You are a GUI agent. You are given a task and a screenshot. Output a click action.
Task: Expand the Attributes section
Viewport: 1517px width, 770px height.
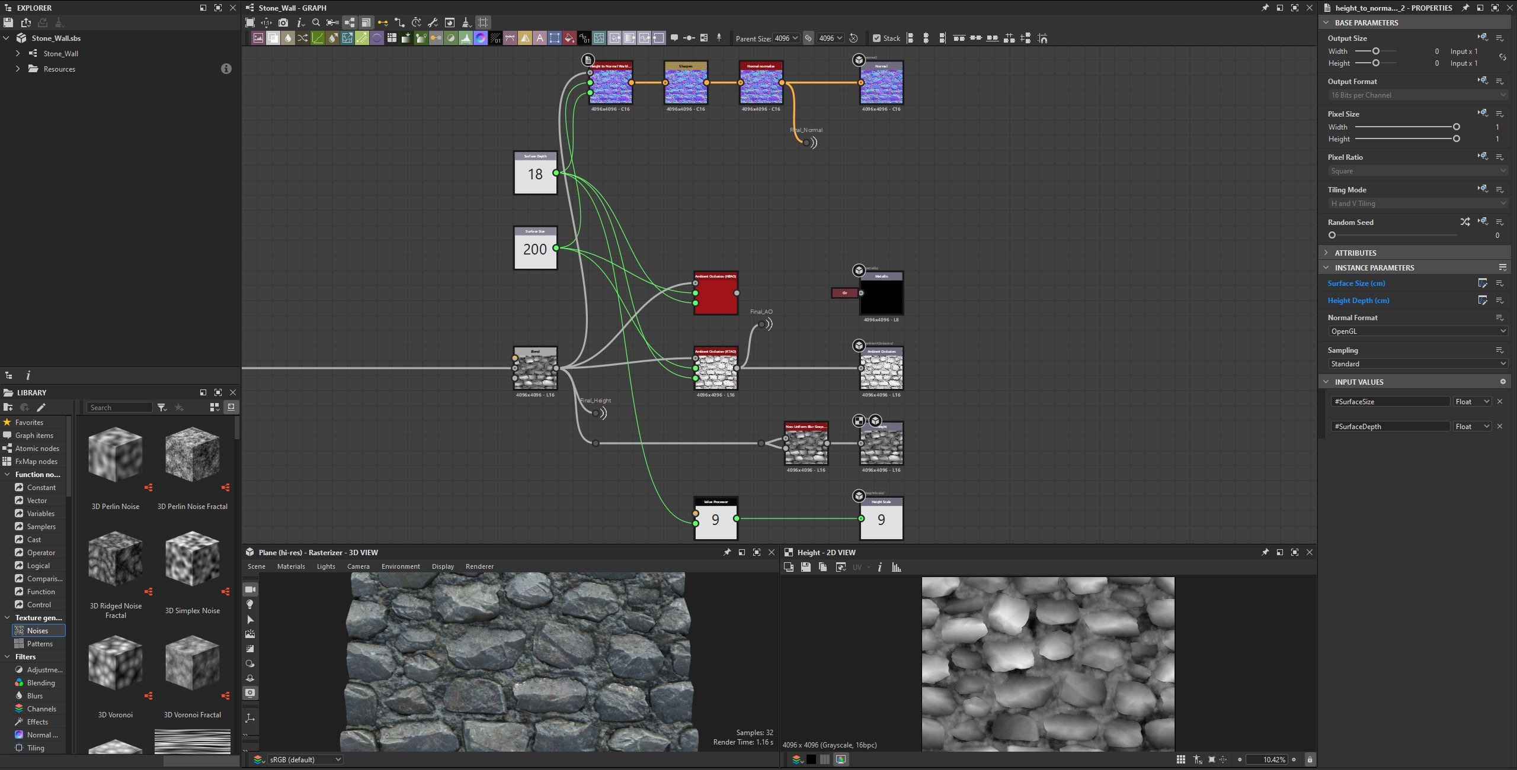pos(1326,253)
